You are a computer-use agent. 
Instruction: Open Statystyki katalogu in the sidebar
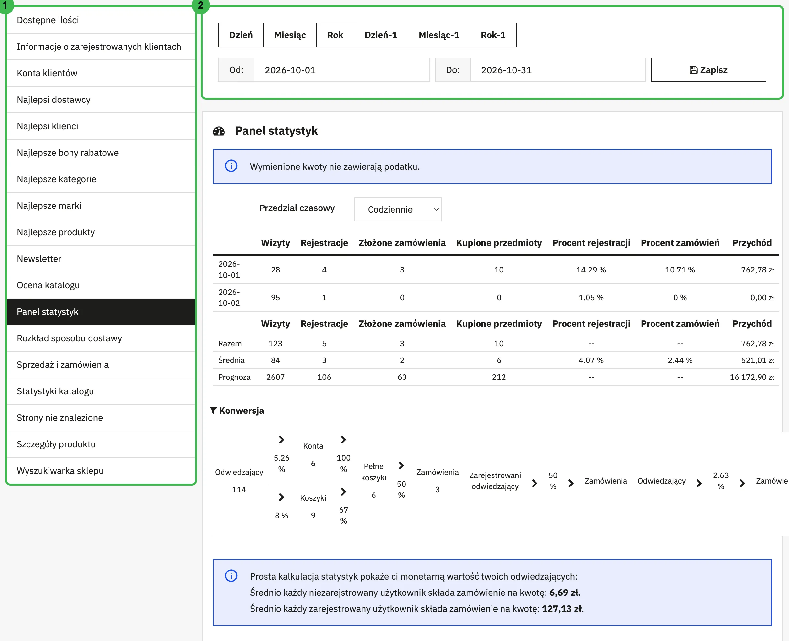pyautogui.click(x=101, y=391)
